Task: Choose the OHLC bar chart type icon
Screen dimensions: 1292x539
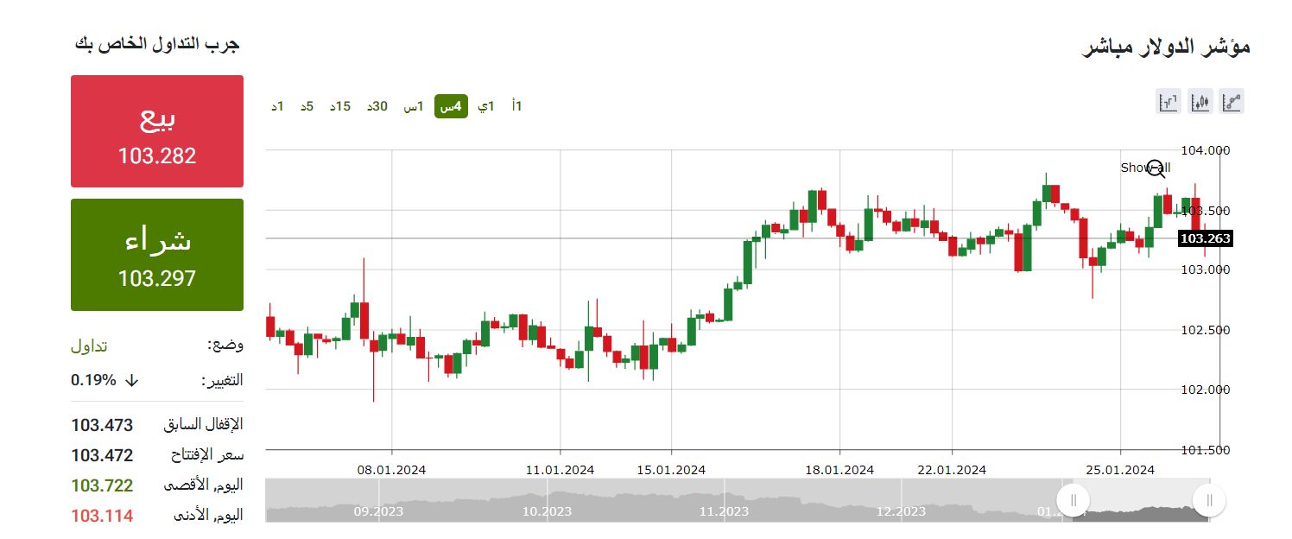Action: [1168, 102]
